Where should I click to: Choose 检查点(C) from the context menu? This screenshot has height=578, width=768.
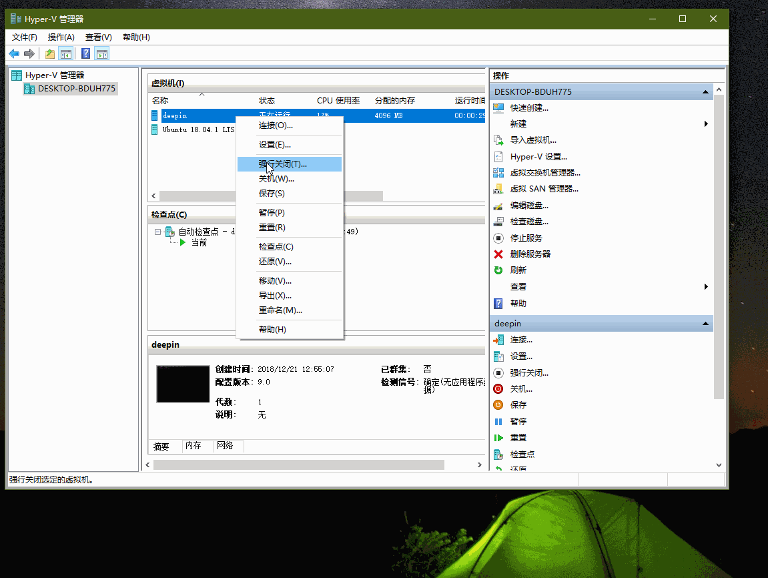coord(290,247)
